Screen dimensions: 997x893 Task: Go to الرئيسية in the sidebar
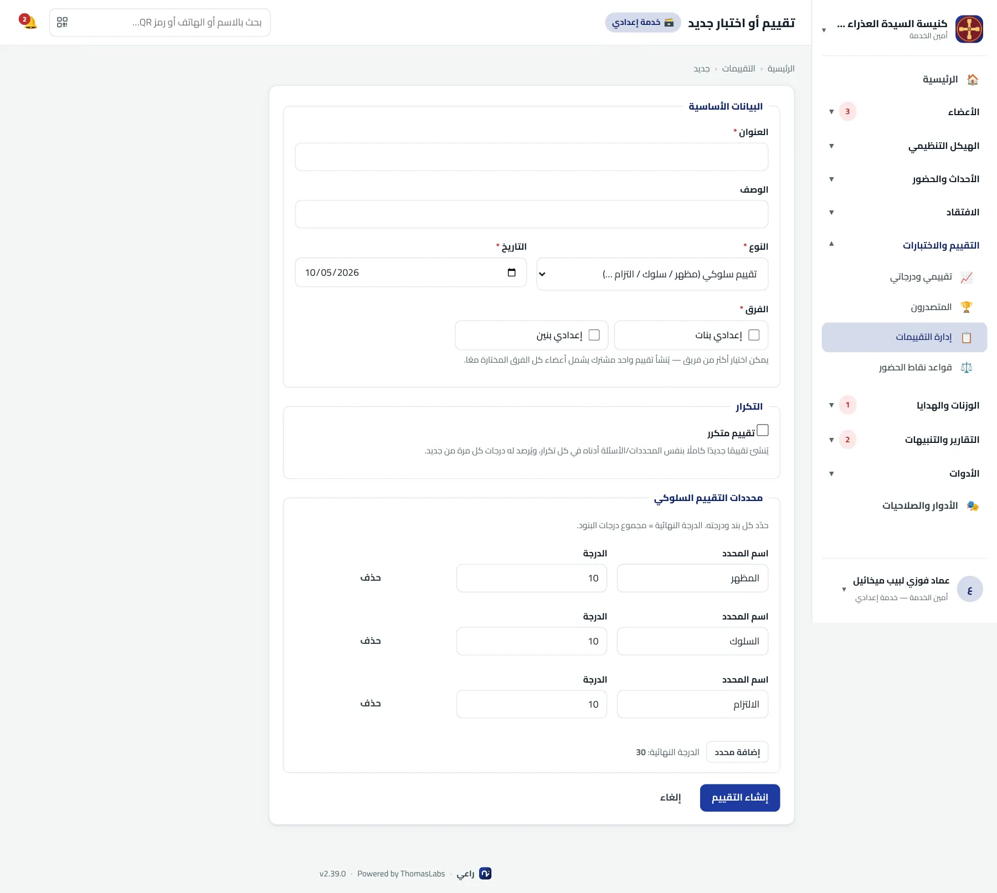pyautogui.click(x=905, y=79)
